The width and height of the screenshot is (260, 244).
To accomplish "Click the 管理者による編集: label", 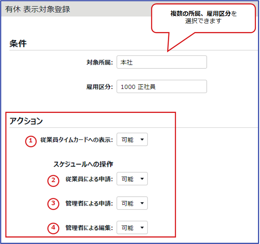I will pyautogui.click(x=89, y=228).
